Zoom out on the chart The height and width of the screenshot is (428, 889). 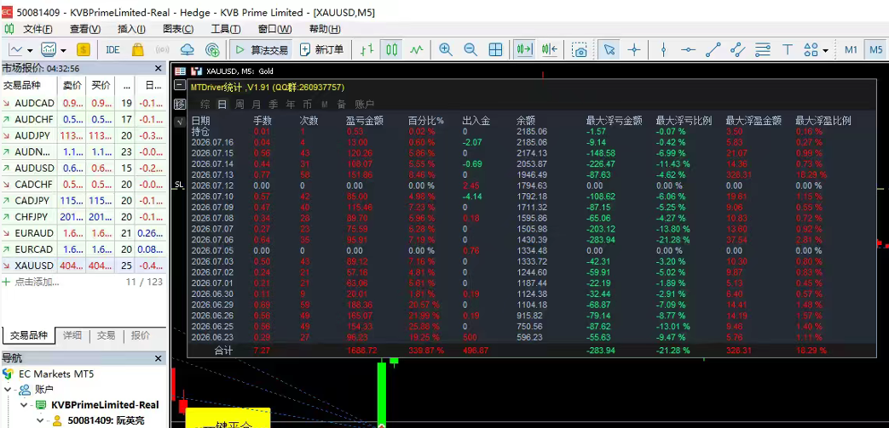[470, 50]
